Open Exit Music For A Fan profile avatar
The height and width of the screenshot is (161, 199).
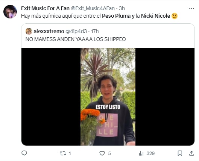(x=10, y=12)
